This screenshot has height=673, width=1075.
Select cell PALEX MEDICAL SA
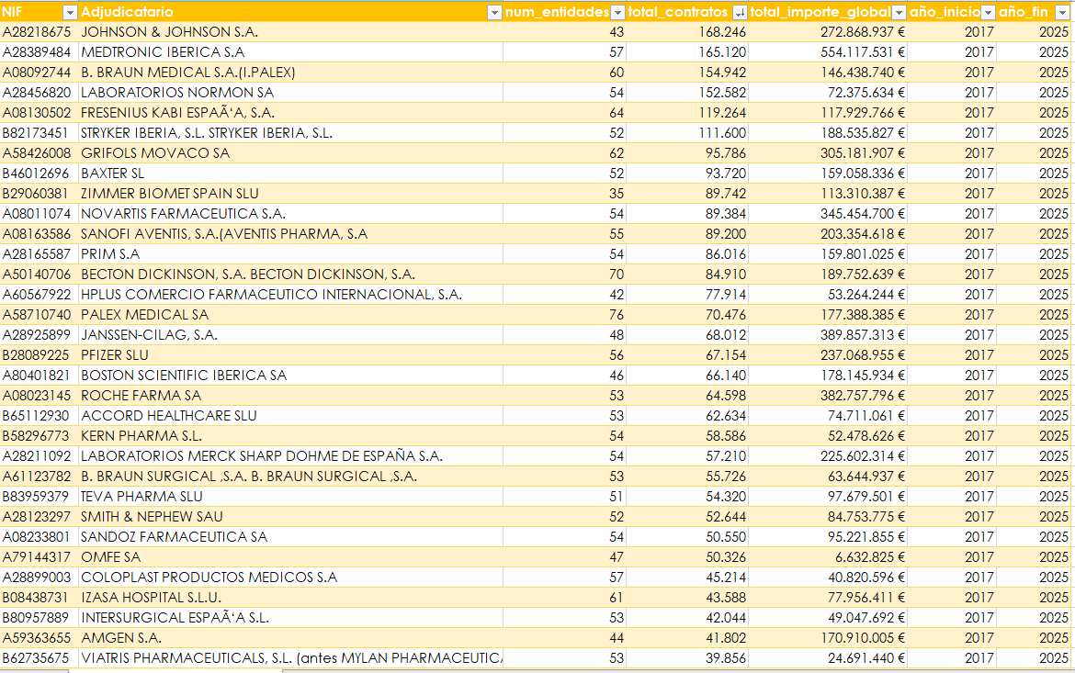pyautogui.click(x=290, y=315)
